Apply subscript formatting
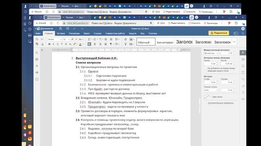Image resolution: width=261 pixels, height=146 pixels. (x=70, y=44)
